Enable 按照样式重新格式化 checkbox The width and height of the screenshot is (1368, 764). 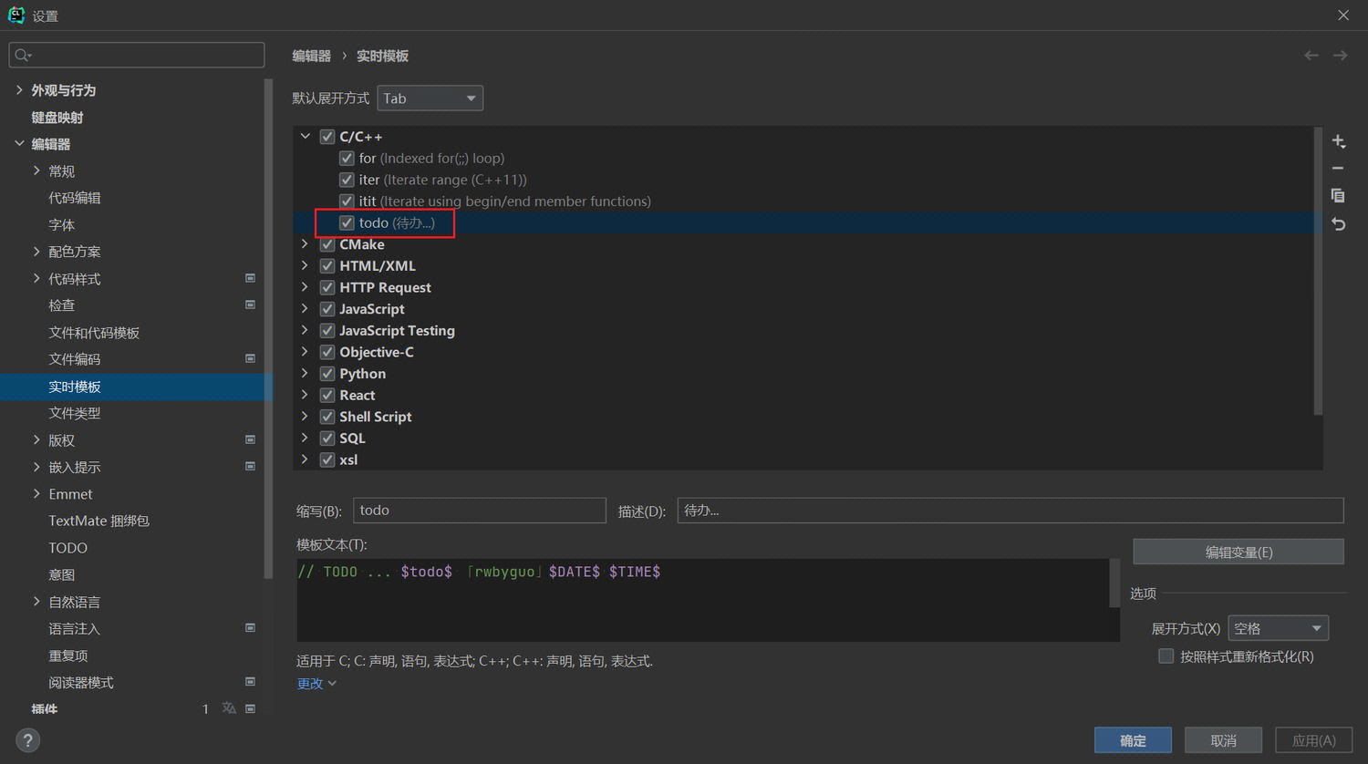(x=1166, y=656)
